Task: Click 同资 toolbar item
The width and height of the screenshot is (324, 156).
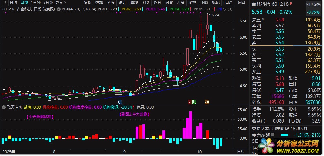Action: pos(169,3)
